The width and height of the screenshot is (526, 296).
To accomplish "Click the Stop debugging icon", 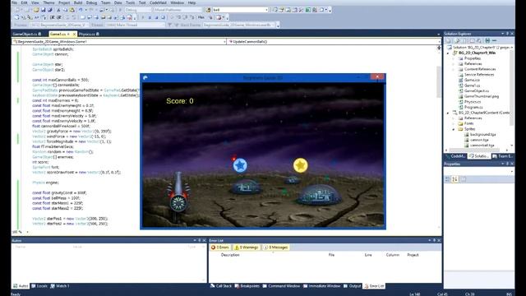I will [x=157, y=17].
